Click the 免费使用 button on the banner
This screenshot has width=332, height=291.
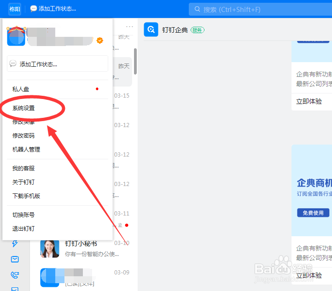313,213
